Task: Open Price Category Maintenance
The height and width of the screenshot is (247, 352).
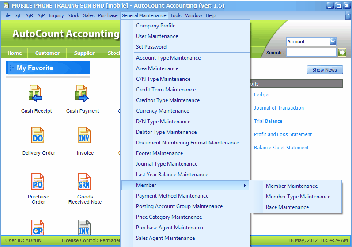Action: click(x=185, y=217)
